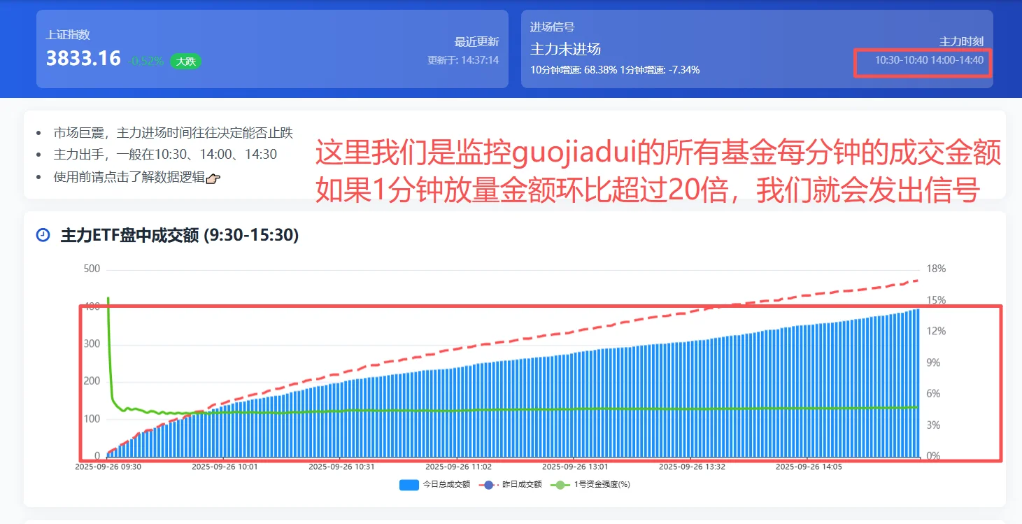Click the blue square marker for 今日总成交额 legend

408,484
